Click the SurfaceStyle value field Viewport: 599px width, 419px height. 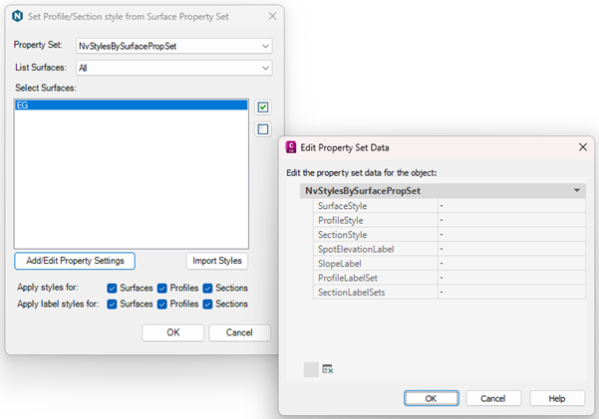tap(510, 205)
